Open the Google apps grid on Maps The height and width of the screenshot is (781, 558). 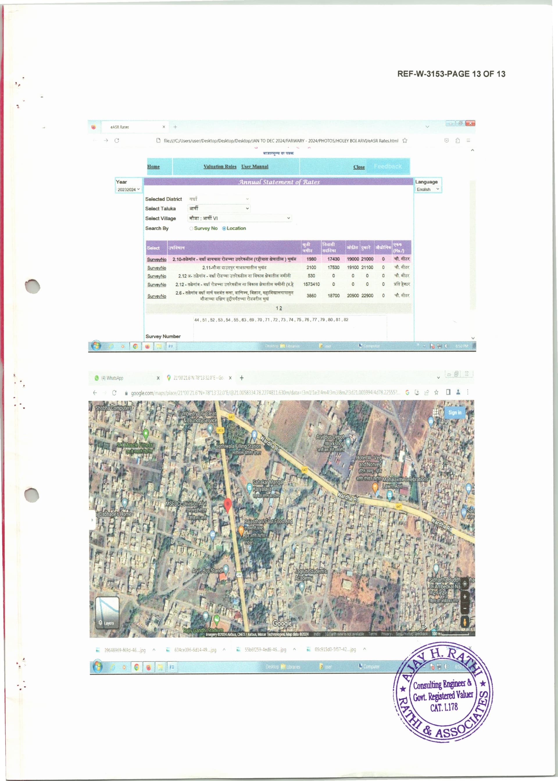pyautogui.click(x=436, y=412)
